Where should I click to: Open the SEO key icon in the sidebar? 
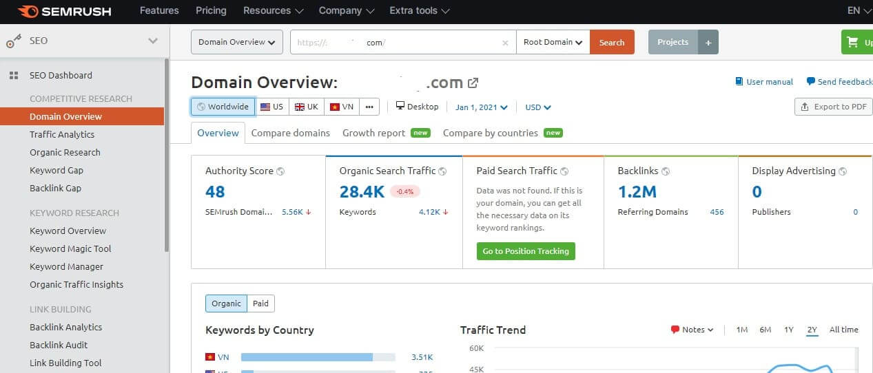pyautogui.click(x=13, y=41)
